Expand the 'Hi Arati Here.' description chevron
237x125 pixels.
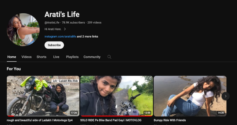(x=65, y=29)
